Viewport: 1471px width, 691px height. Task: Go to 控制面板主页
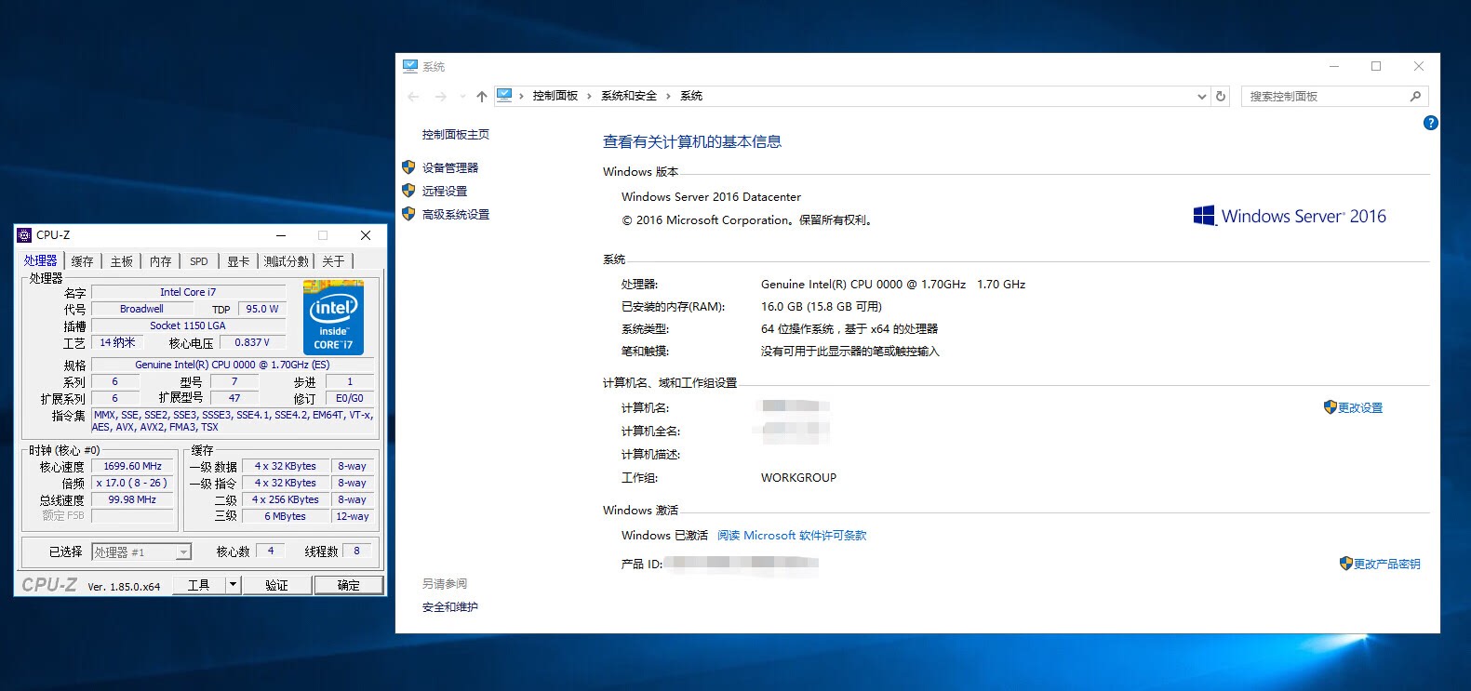[x=456, y=135]
